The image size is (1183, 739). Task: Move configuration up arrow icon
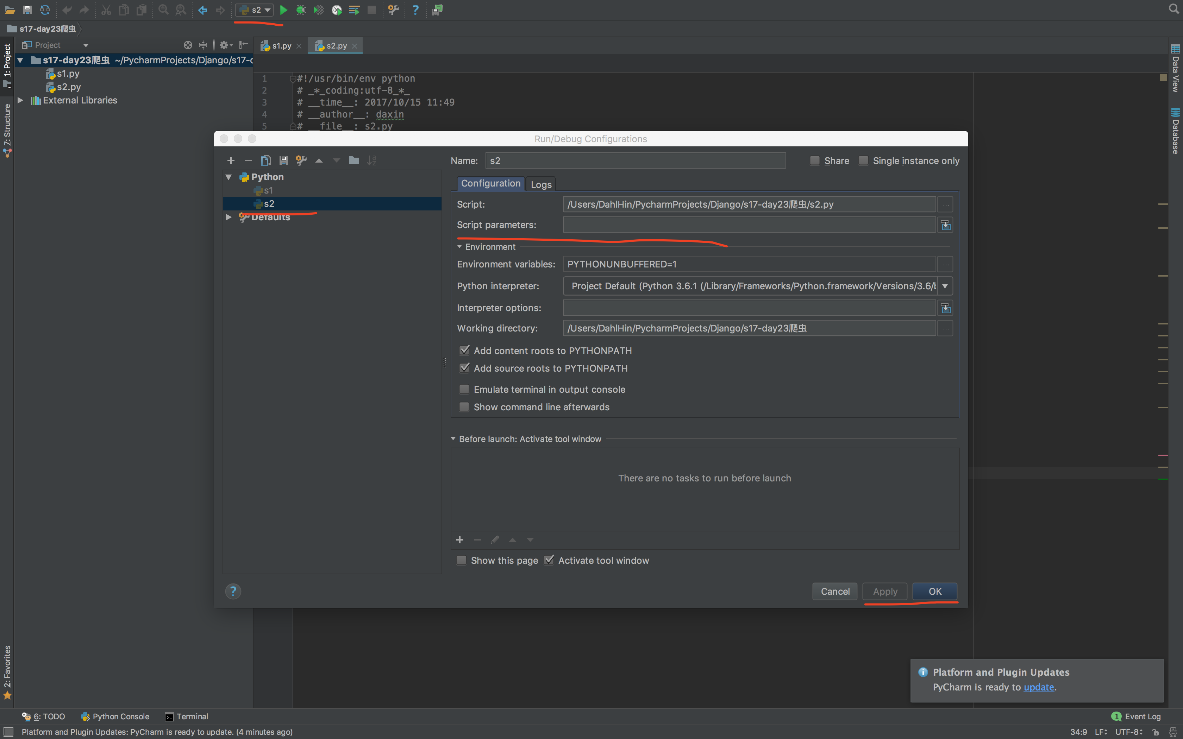click(319, 160)
